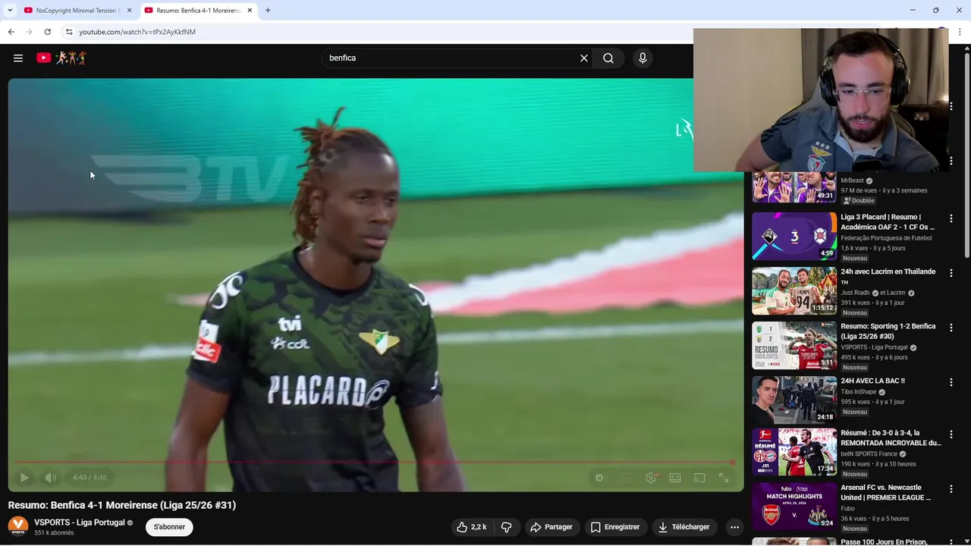This screenshot has height=546, width=971.
Task: Close the Resumo: Benfica browser tab
Action: pyautogui.click(x=250, y=11)
